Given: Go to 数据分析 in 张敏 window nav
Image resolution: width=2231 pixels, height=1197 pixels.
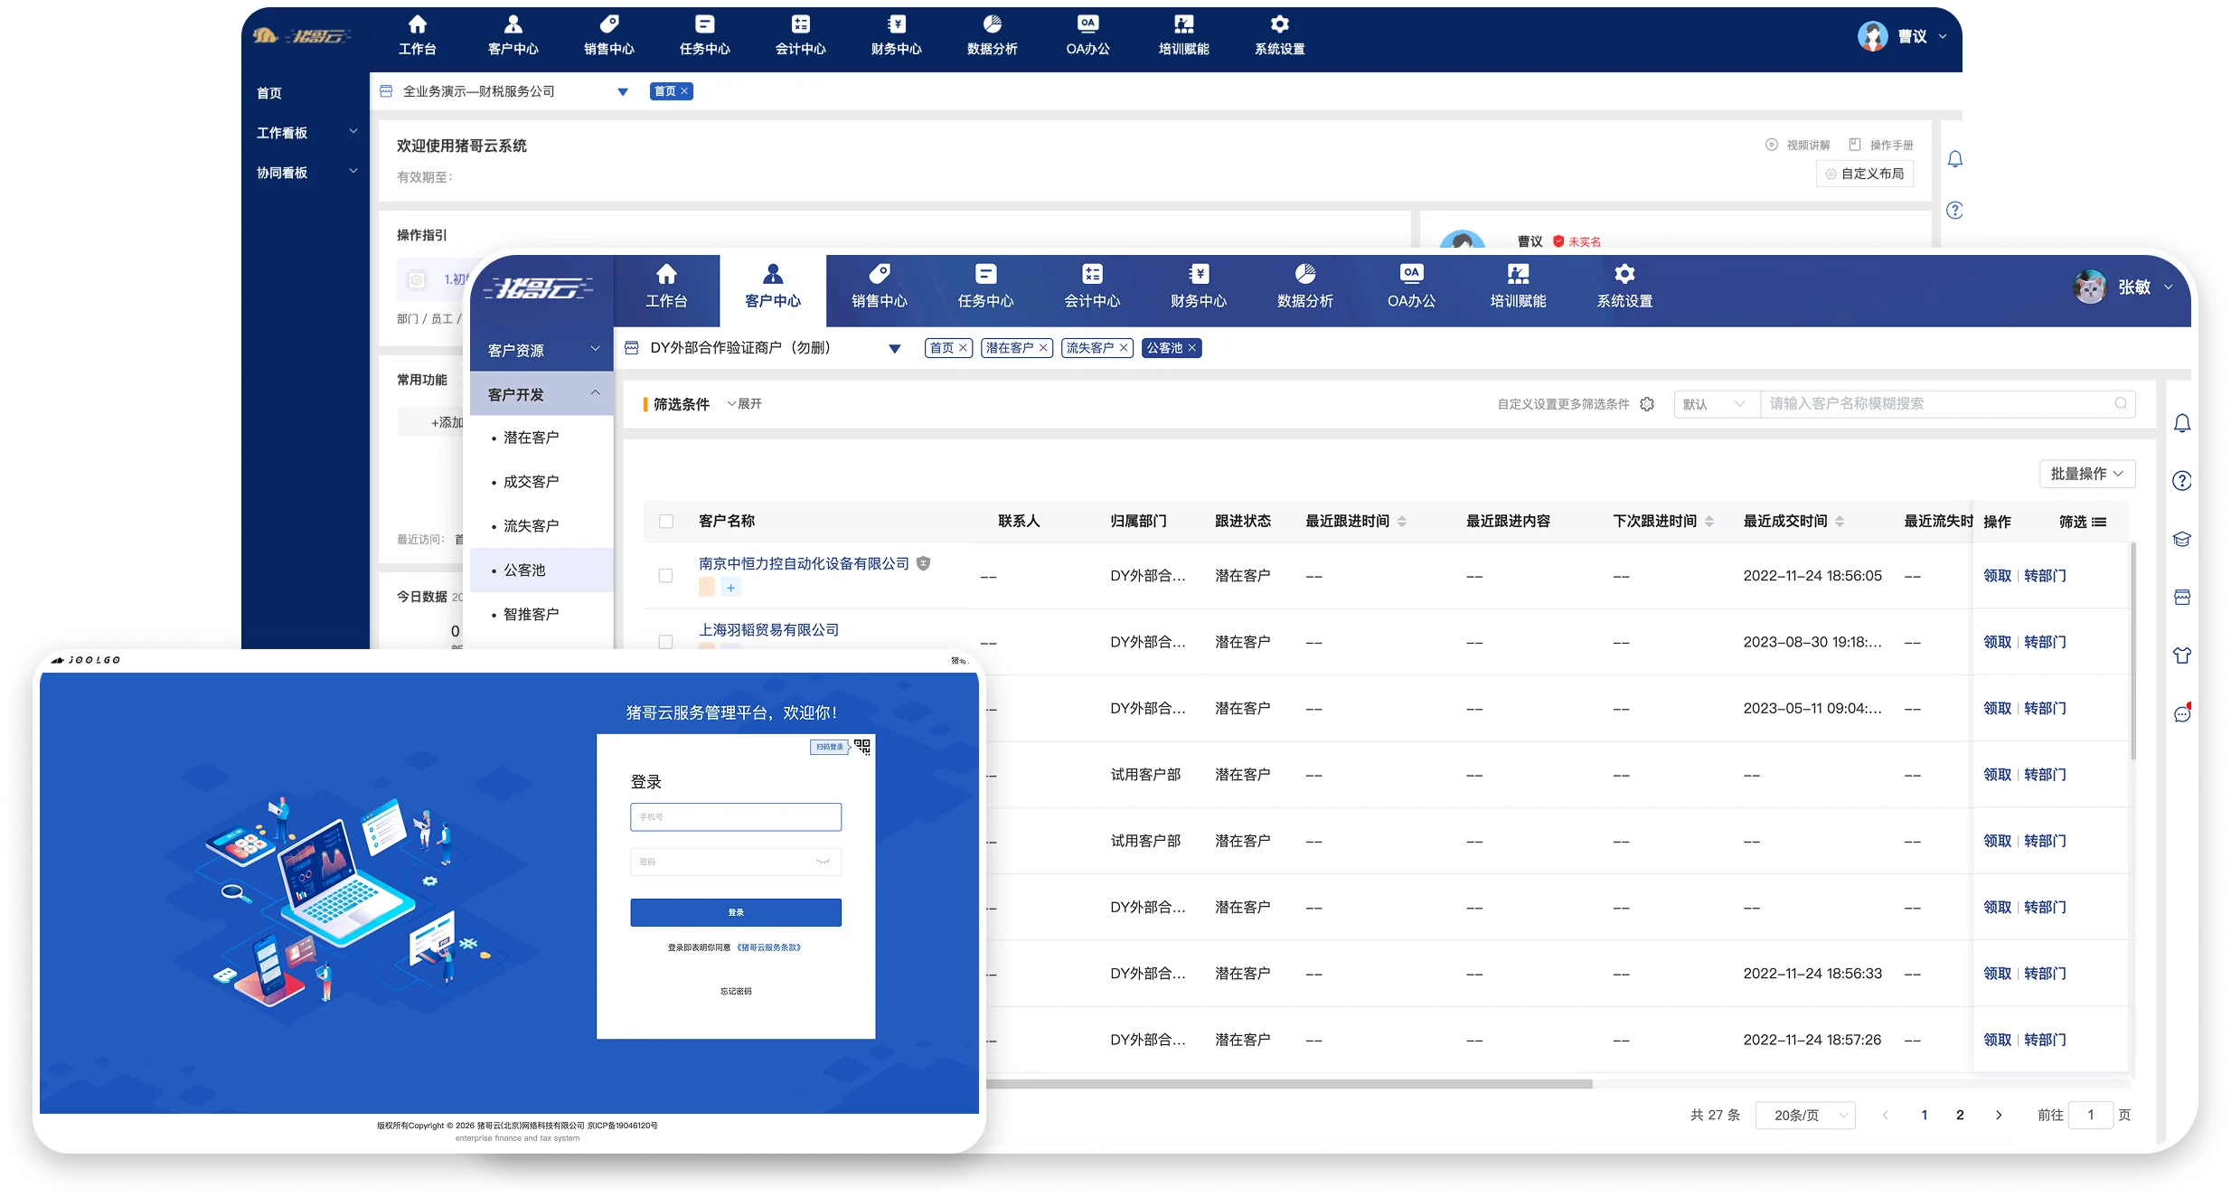Looking at the screenshot, I should point(1305,287).
